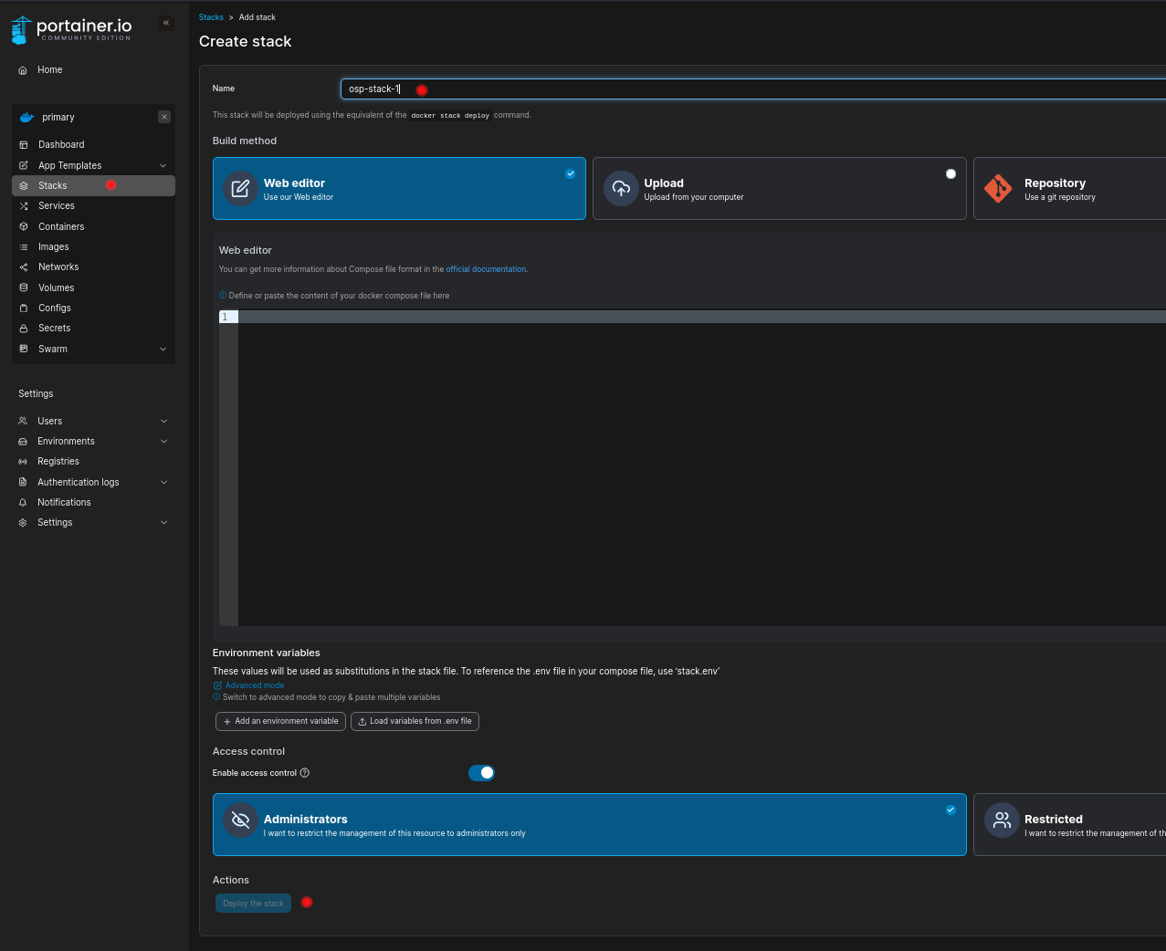The image size is (1166, 951).
Task: Expand the Settings submenu chevron
Action: click(164, 523)
